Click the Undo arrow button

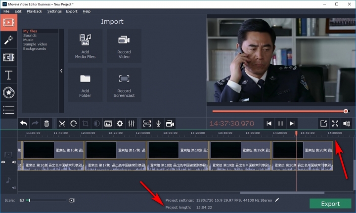pyautogui.click(x=24, y=124)
